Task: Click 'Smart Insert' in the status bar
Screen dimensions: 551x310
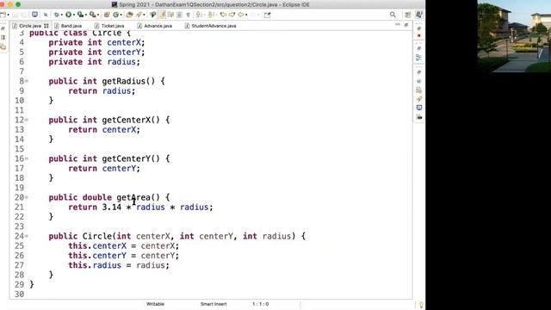Action: (214, 304)
